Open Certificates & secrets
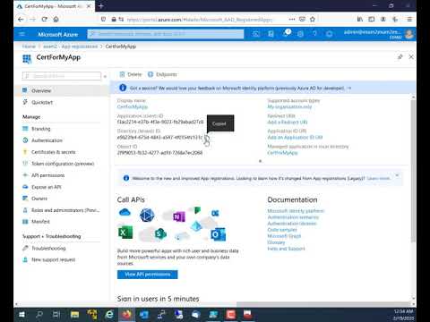The width and height of the screenshot is (430, 322). click(53, 152)
